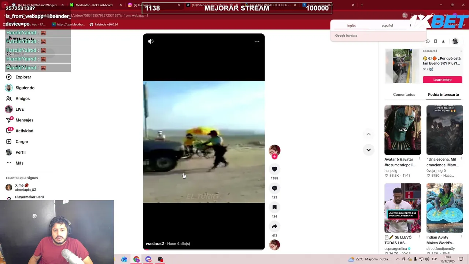The height and width of the screenshot is (264, 469).
Task: Click the Mensajes paper-plane icon
Action: [9, 120]
